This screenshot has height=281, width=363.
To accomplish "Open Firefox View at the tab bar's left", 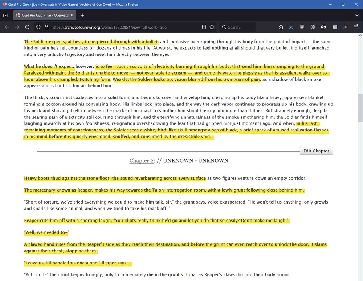I will point(5,15).
